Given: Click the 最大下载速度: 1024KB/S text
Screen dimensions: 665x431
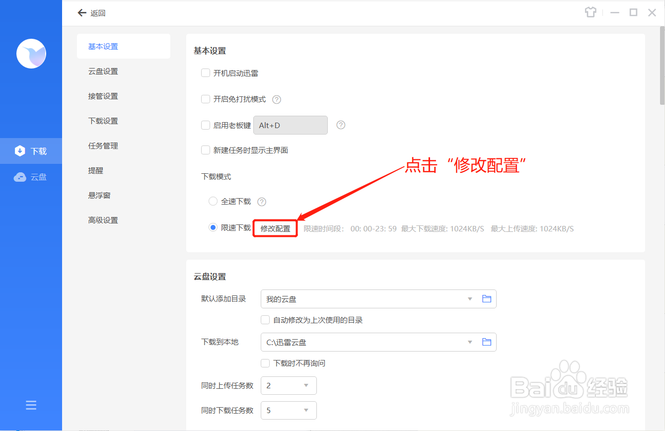Looking at the screenshot, I should [x=443, y=229].
